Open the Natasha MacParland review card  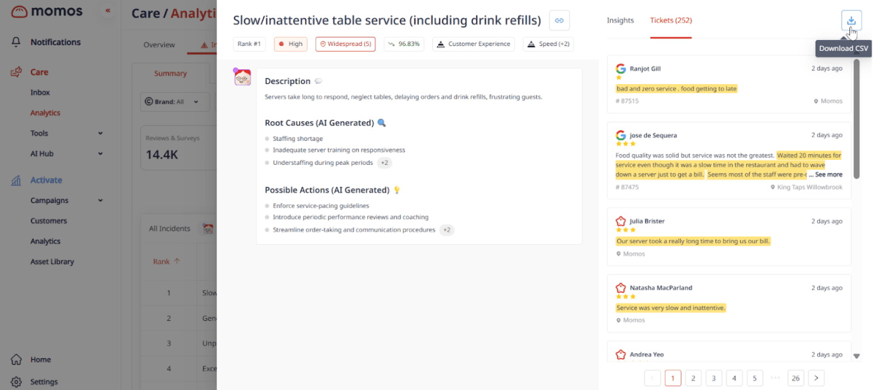click(x=729, y=303)
